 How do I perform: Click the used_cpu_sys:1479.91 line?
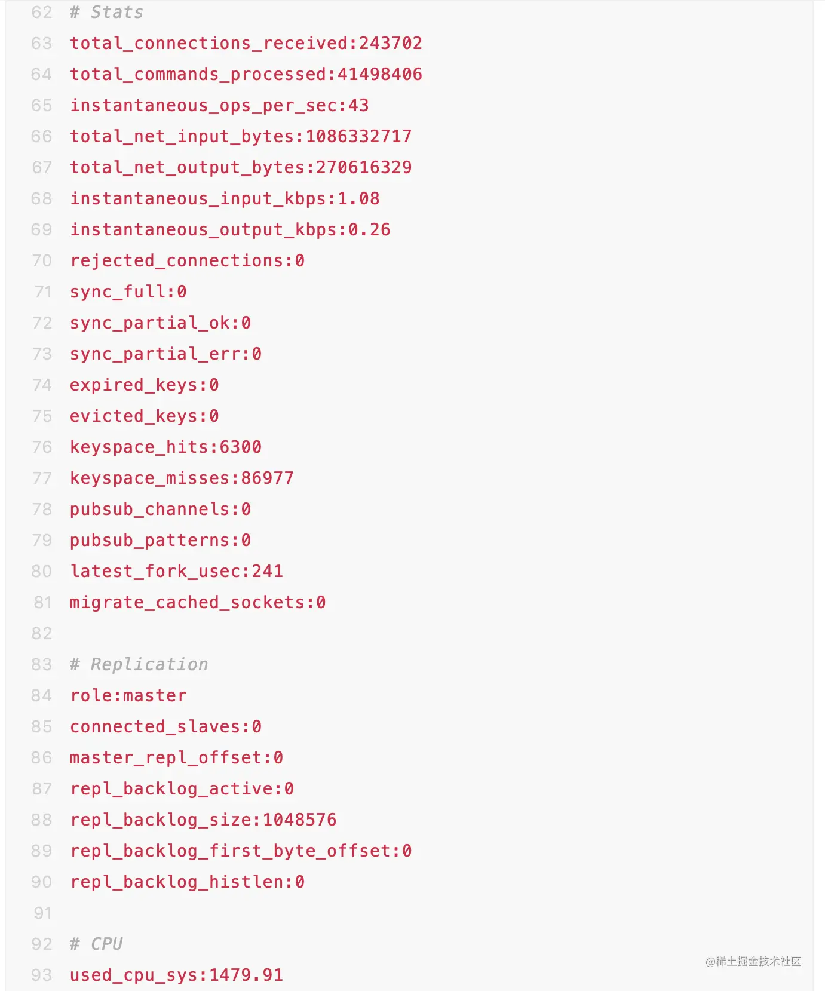point(176,975)
